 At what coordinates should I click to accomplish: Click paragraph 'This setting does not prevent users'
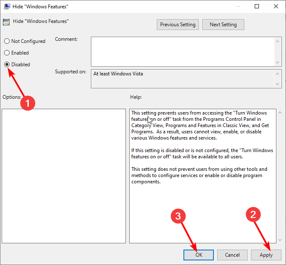[x=199, y=175]
